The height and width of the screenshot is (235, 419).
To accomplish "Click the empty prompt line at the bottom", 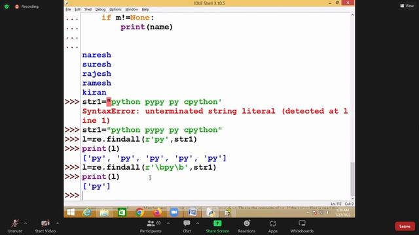I will [x=215, y=196].
